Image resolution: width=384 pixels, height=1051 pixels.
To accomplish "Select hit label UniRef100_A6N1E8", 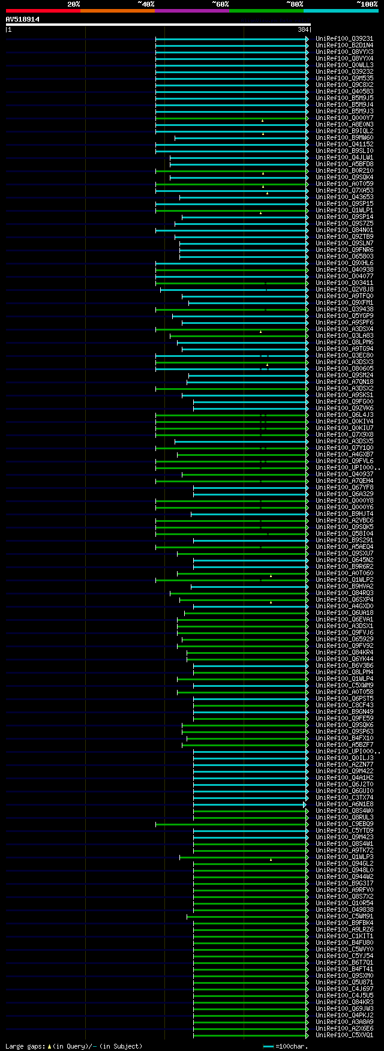I will tap(344, 804).
